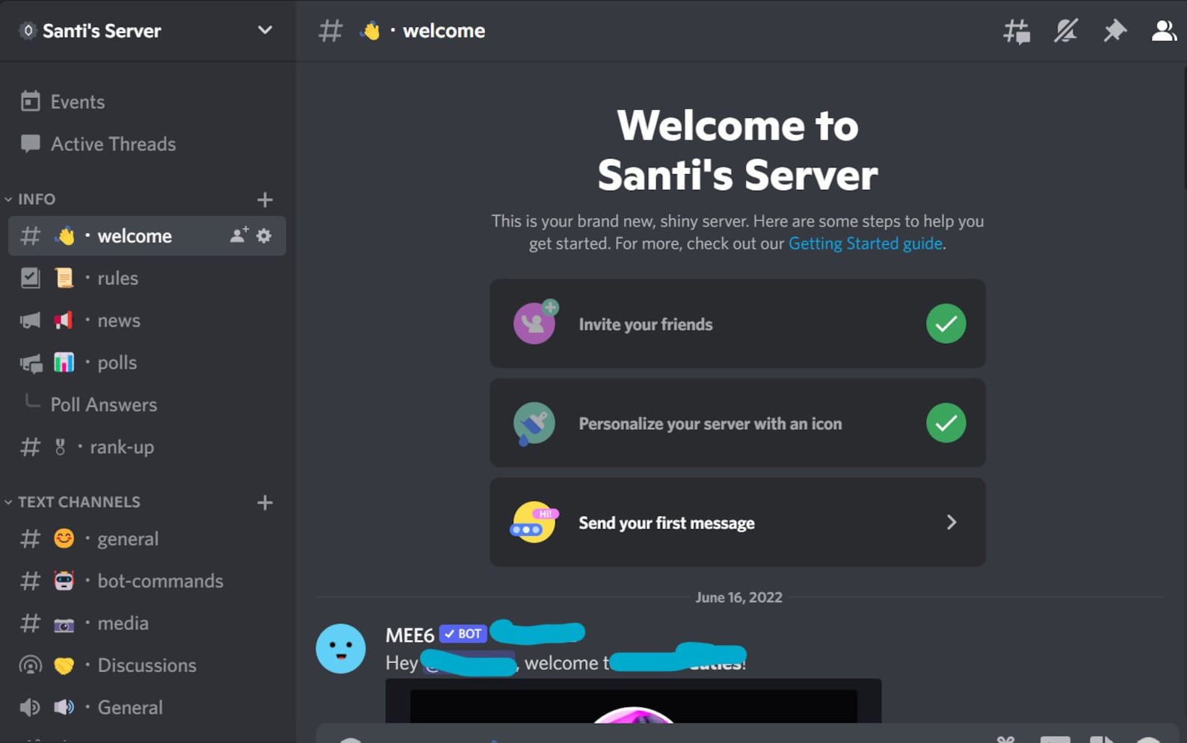The height and width of the screenshot is (743, 1187).
Task: Click Send your first message card
Action: (737, 522)
